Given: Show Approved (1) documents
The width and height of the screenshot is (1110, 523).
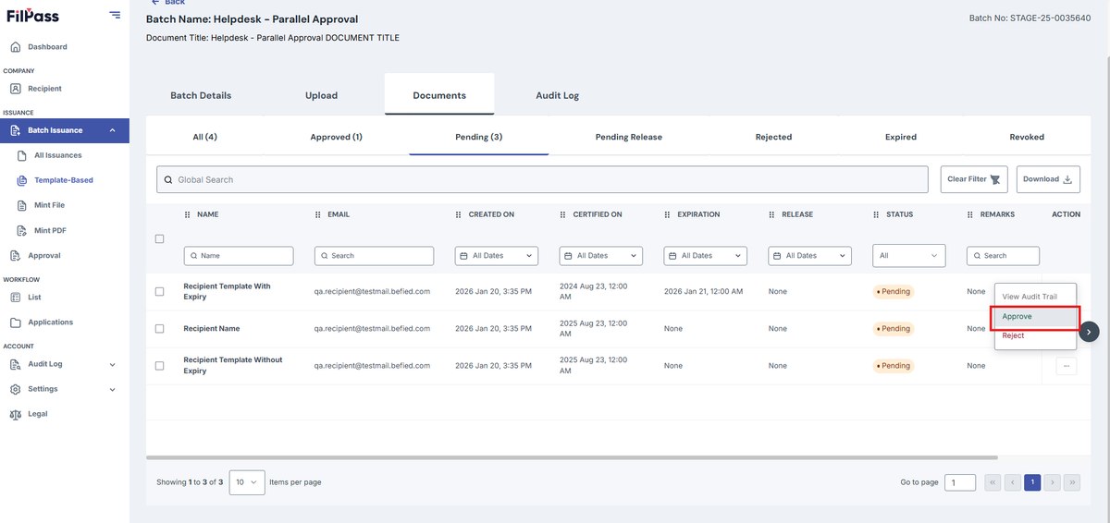Looking at the screenshot, I should tap(336, 137).
